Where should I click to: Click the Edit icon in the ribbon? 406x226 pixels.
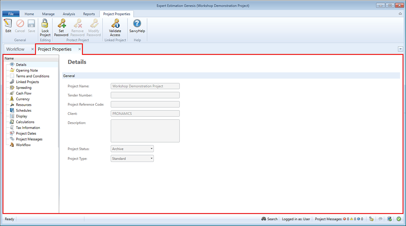coord(8,24)
